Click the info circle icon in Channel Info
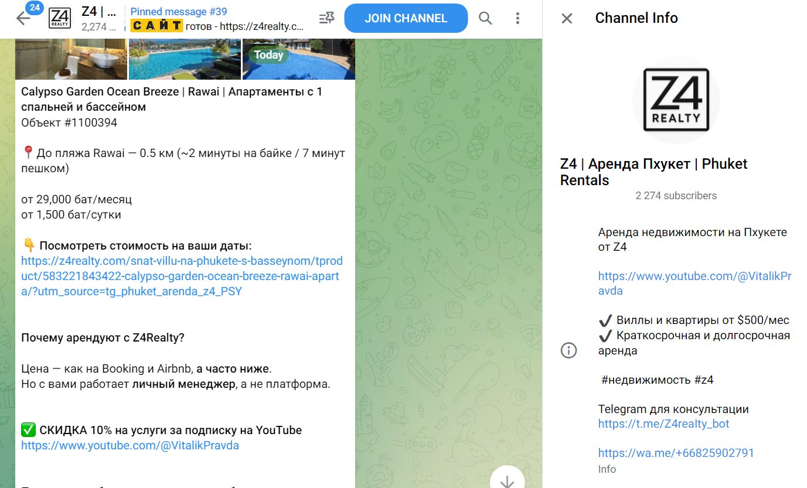Image resolution: width=807 pixels, height=488 pixels. pos(568,350)
